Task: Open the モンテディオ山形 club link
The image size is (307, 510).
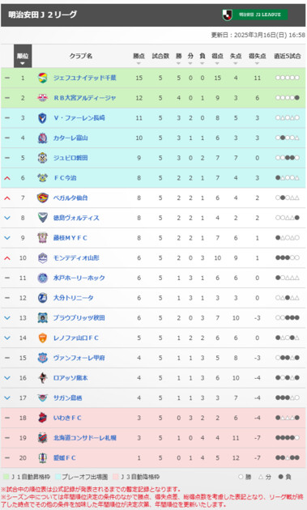Action: coord(76,258)
